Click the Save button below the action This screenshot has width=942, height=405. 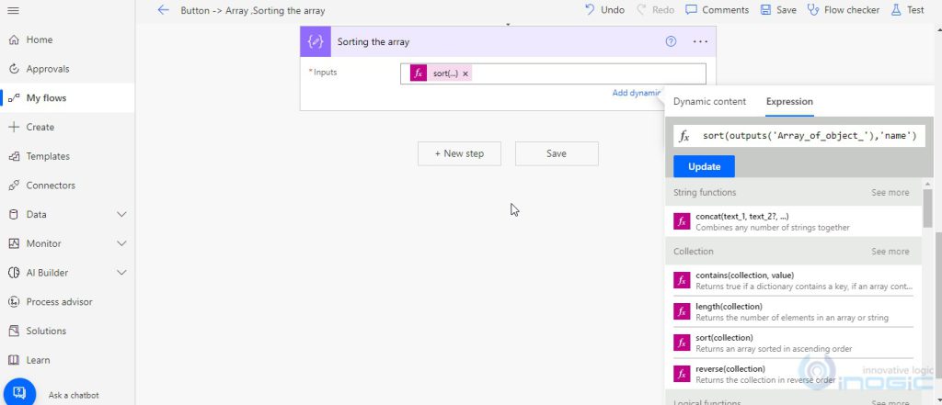click(557, 153)
